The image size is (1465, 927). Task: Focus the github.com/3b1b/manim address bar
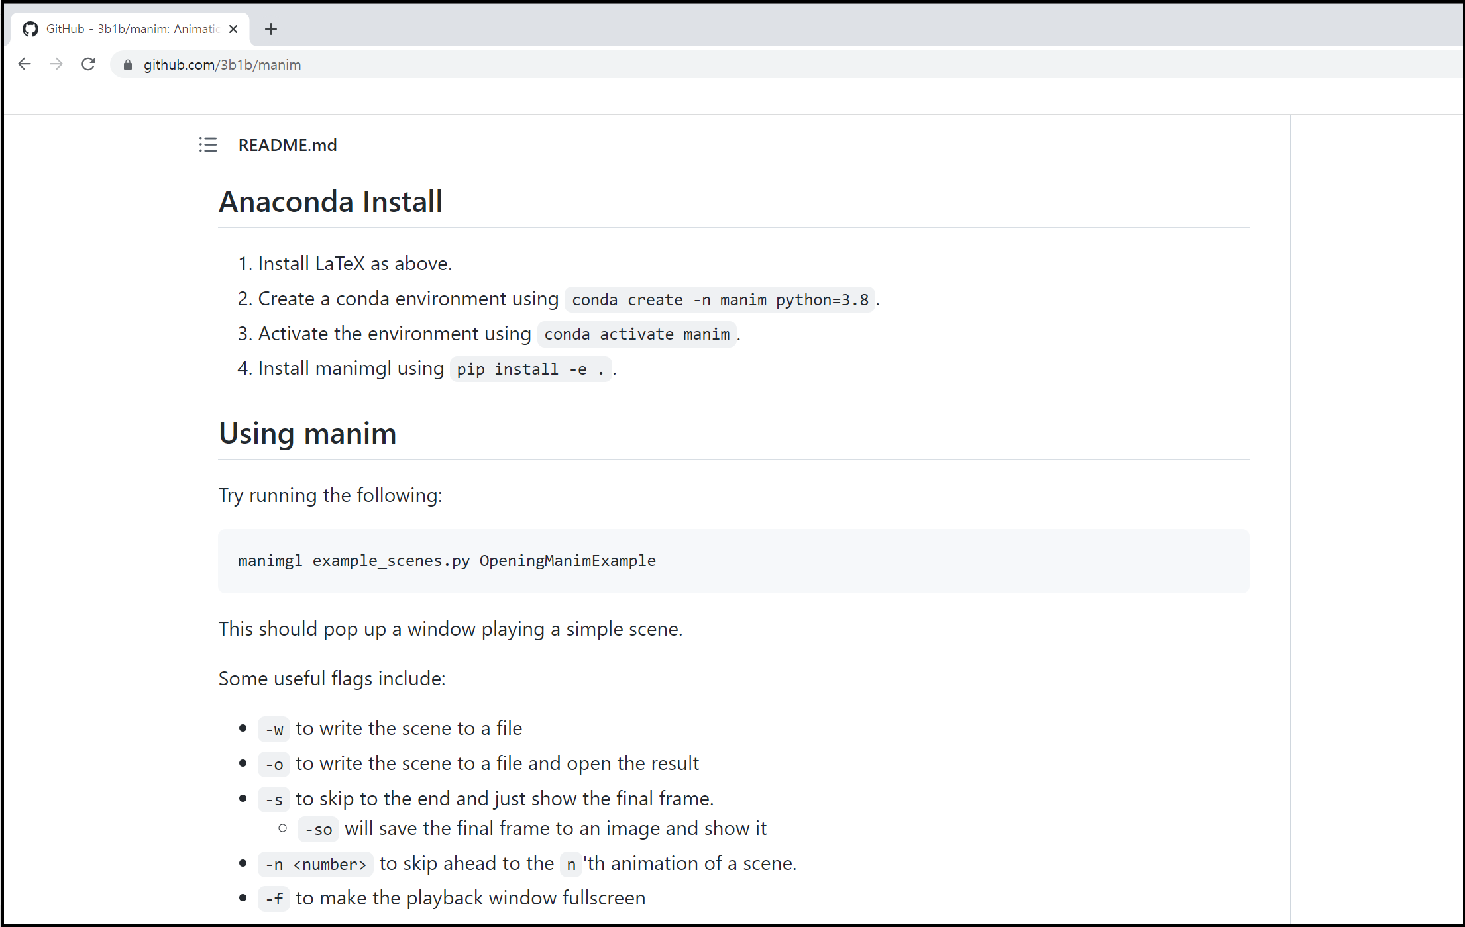point(464,65)
